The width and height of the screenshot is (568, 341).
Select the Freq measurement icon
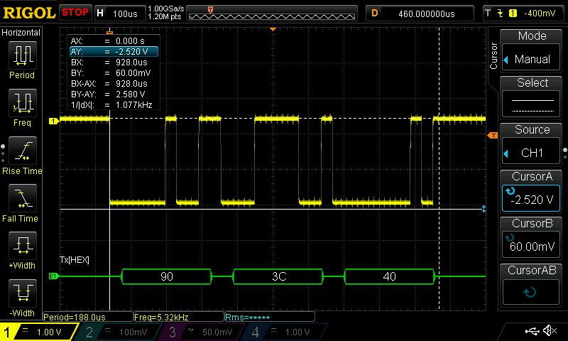click(x=22, y=102)
